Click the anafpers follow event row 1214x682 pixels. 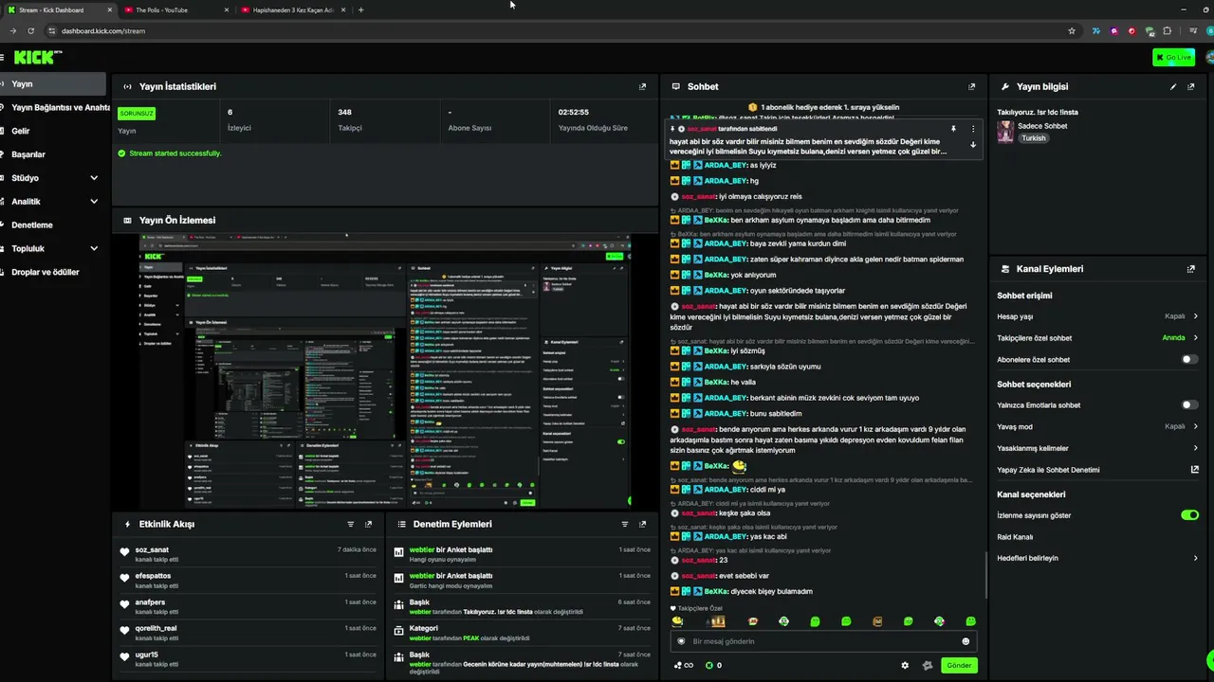[x=249, y=606]
